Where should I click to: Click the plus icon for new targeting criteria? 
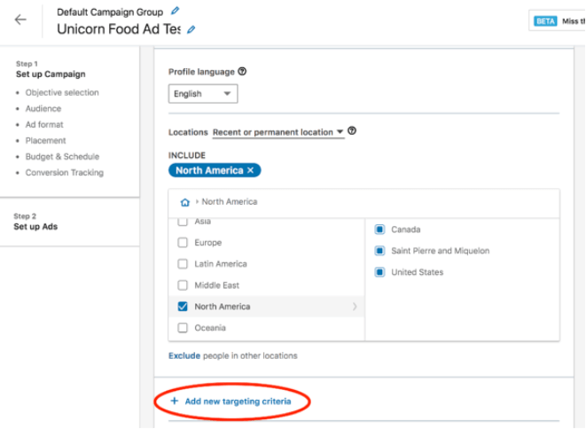[174, 401]
